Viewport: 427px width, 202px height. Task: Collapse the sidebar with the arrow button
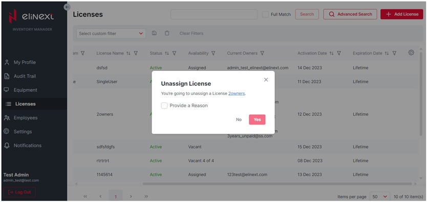point(67,7)
